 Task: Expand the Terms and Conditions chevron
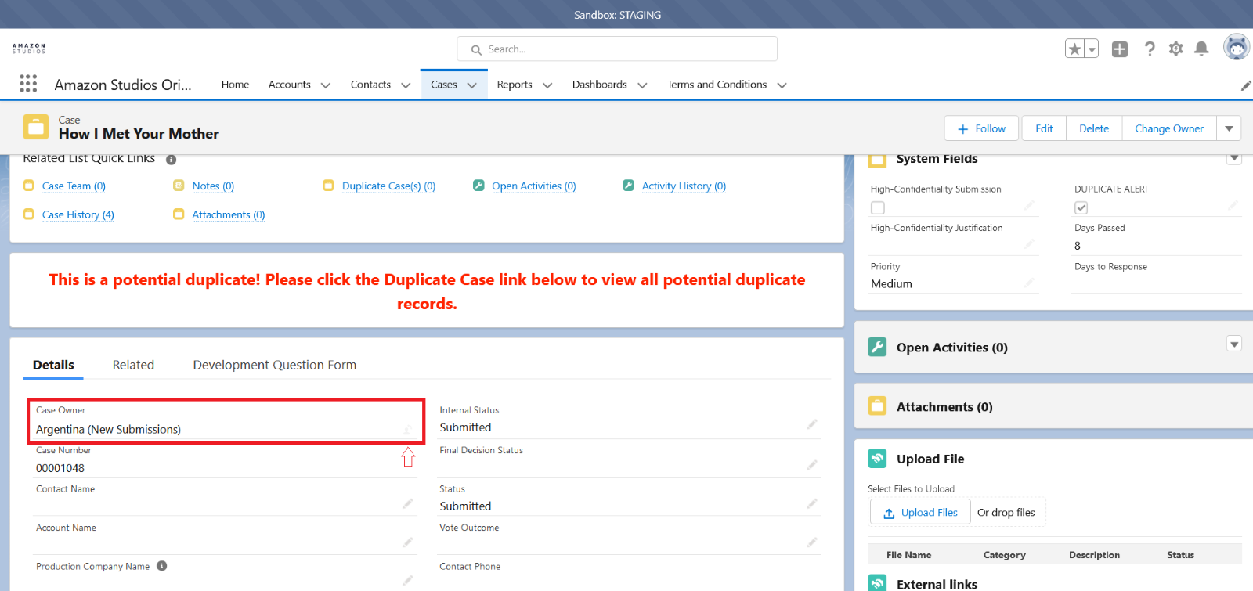click(x=782, y=85)
